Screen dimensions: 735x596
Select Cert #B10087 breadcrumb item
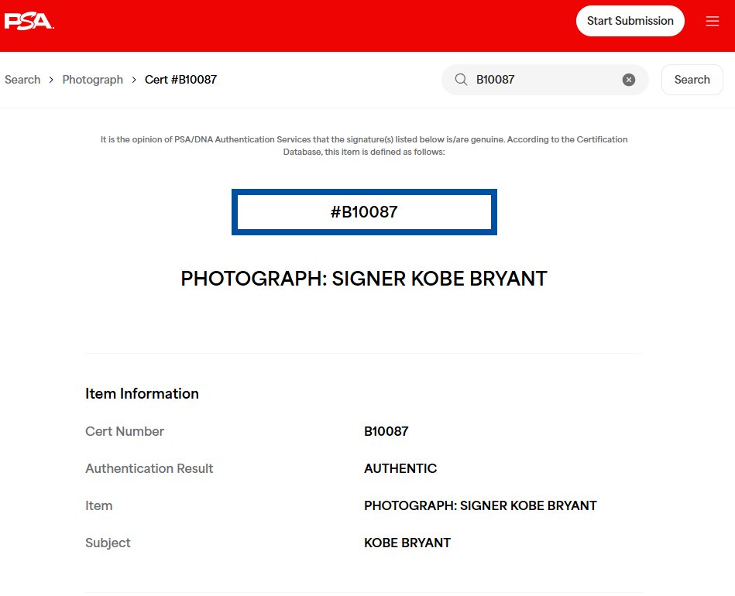click(x=180, y=80)
